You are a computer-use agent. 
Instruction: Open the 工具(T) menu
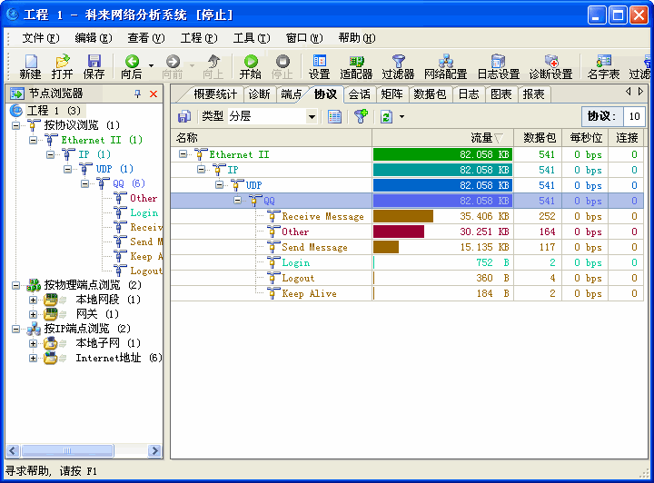tap(252, 38)
